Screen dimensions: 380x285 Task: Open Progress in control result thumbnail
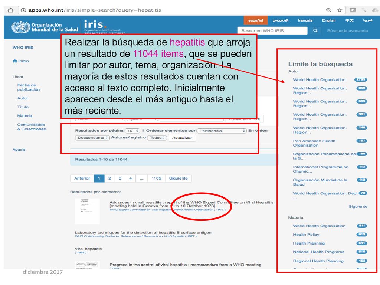tap(87, 265)
